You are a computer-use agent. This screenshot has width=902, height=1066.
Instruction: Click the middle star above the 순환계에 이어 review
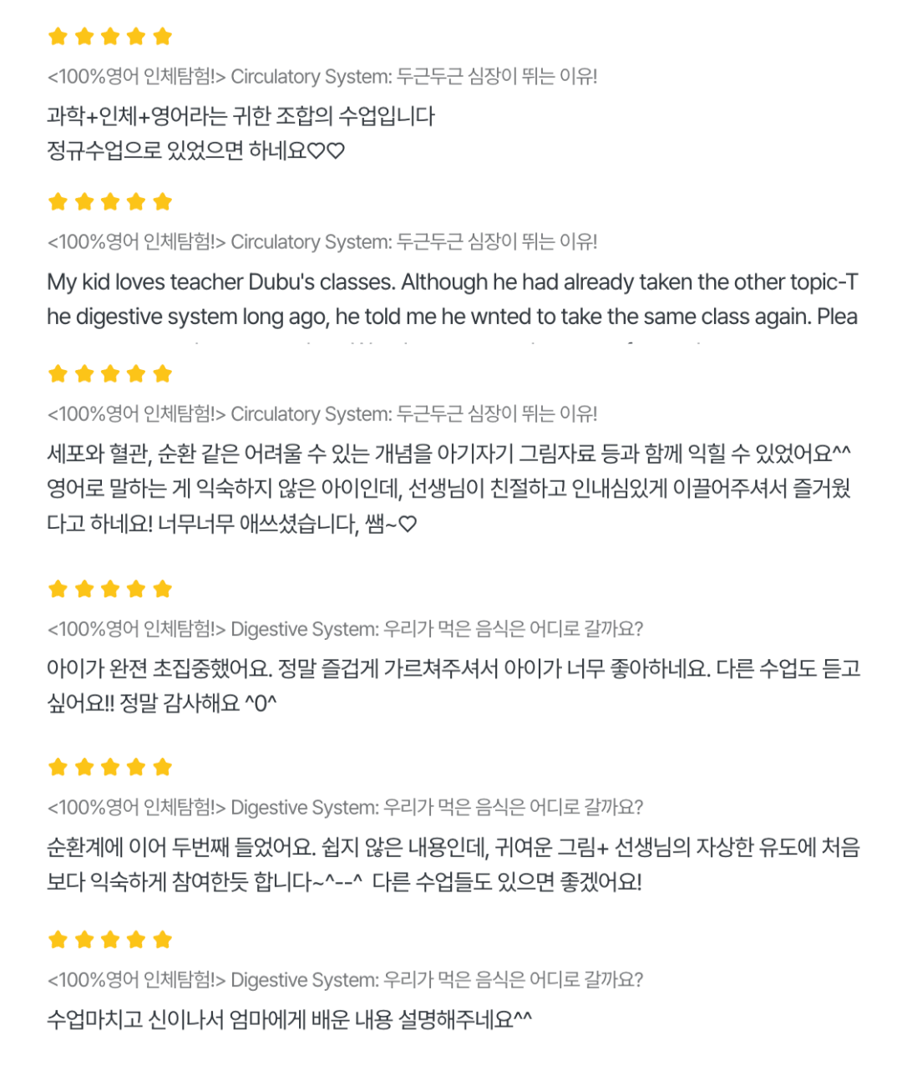pyautogui.click(x=110, y=767)
